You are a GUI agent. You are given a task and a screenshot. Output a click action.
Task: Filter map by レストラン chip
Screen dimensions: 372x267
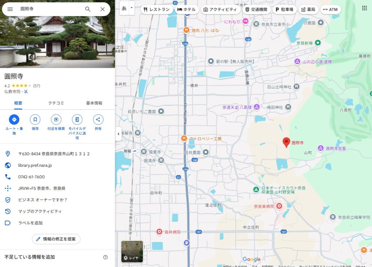click(157, 9)
